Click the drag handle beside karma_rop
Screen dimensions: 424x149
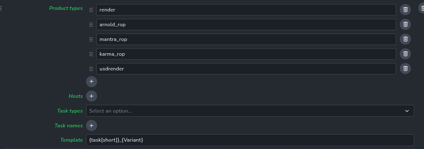(x=91, y=54)
